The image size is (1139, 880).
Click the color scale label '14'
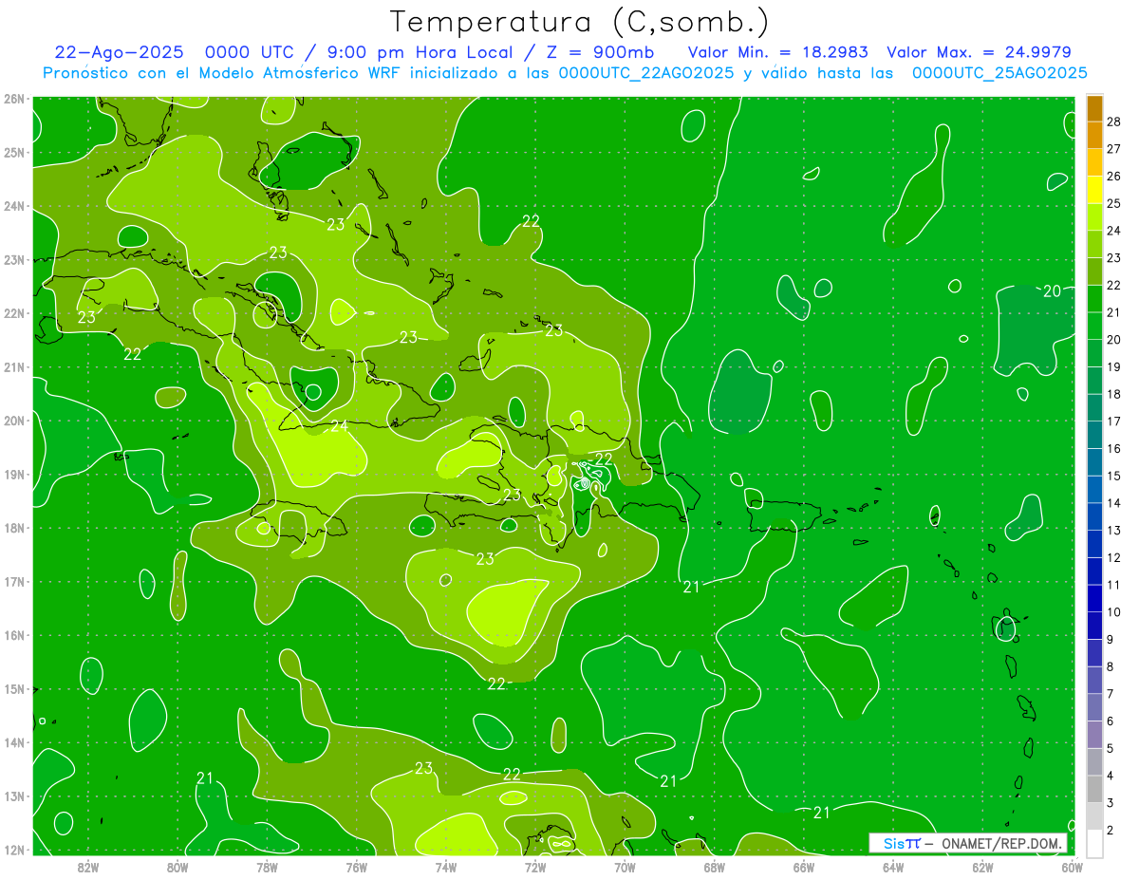(x=1114, y=503)
